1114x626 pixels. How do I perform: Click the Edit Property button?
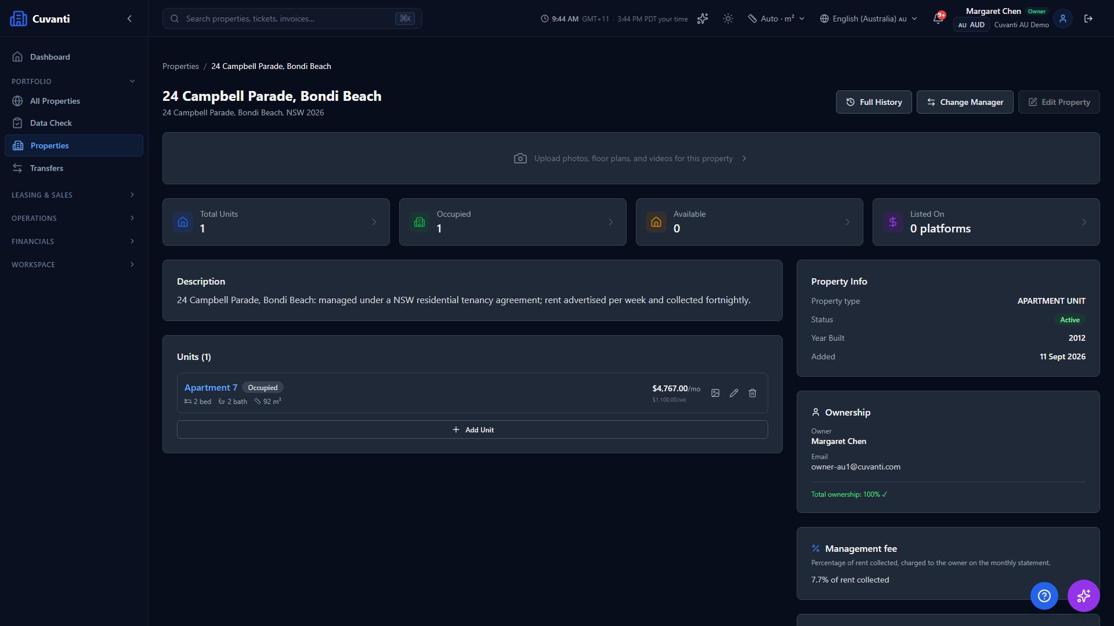point(1059,102)
